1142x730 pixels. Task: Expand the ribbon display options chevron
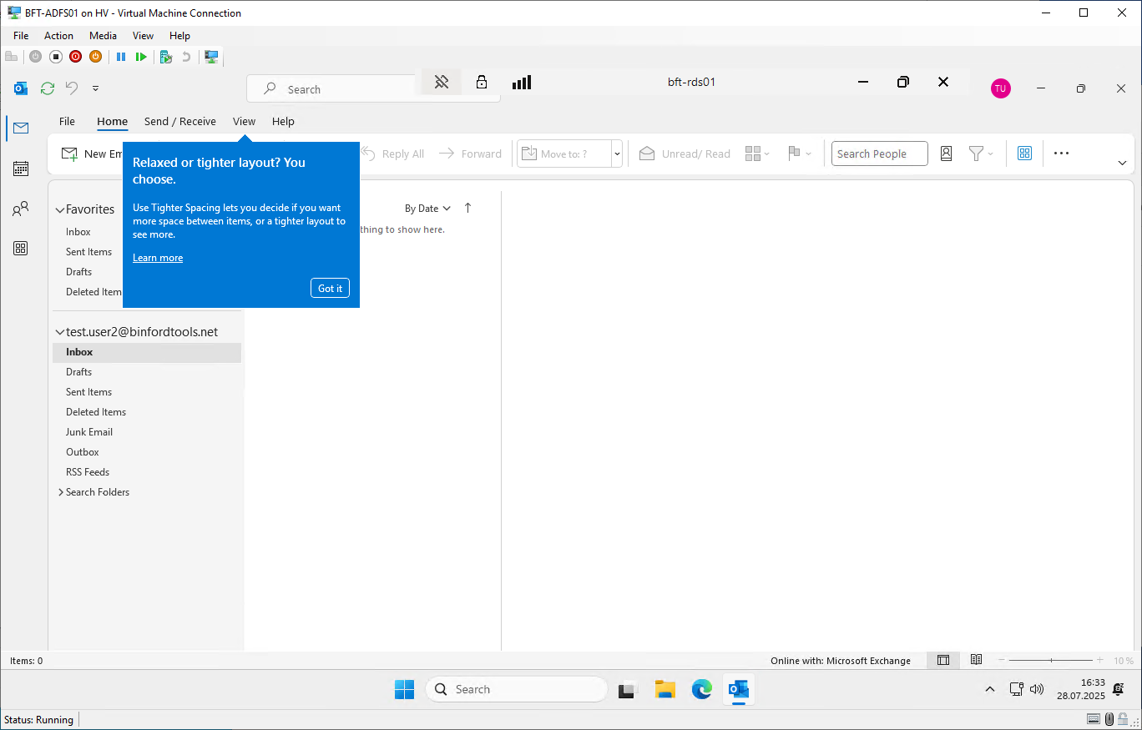pyautogui.click(x=1122, y=163)
